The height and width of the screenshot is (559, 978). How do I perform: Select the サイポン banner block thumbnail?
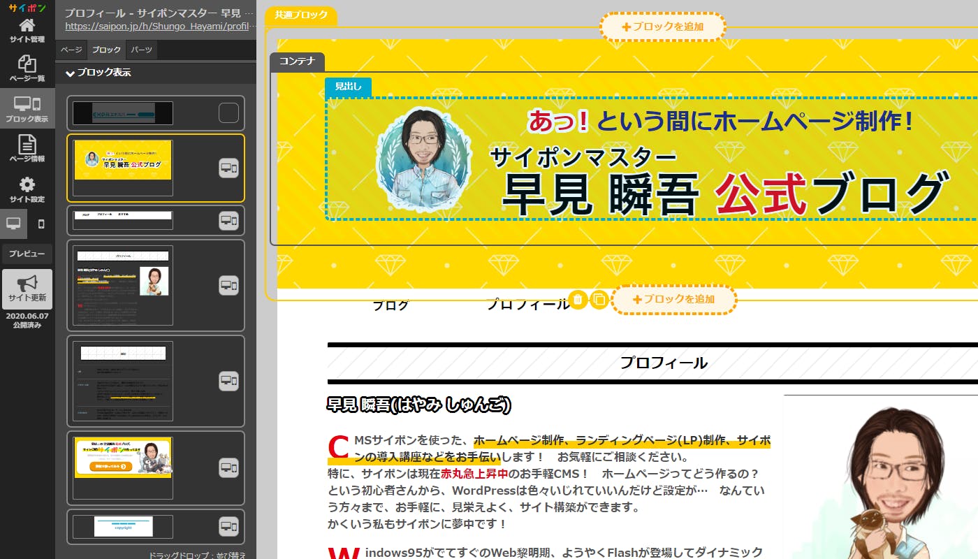click(123, 458)
